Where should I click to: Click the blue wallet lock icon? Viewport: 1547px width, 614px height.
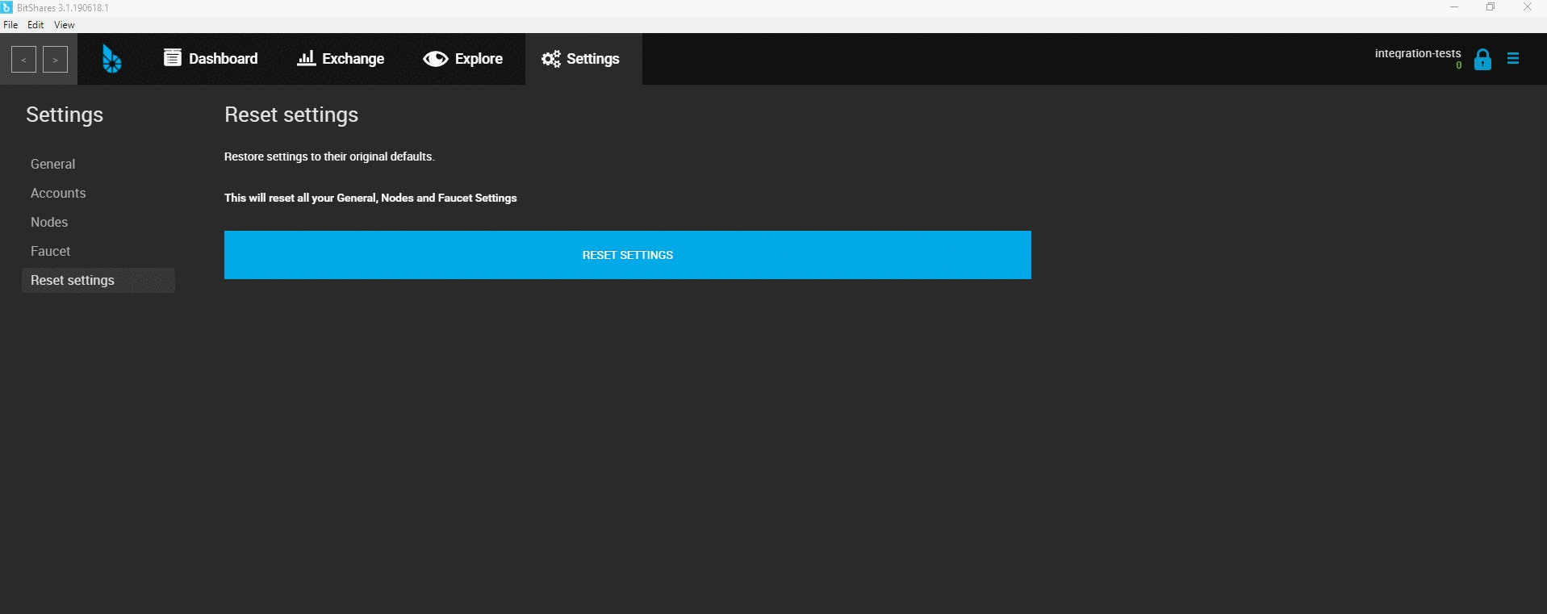[1482, 60]
